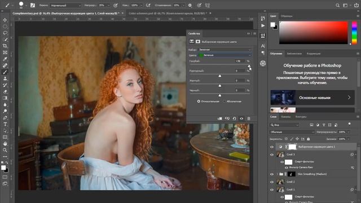Open Camera Raw filter blending options for Слой 3
Screen dimensions: 361x203
coord(352,167)
